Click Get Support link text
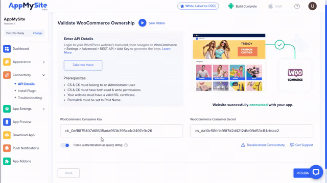 point(305,145)
